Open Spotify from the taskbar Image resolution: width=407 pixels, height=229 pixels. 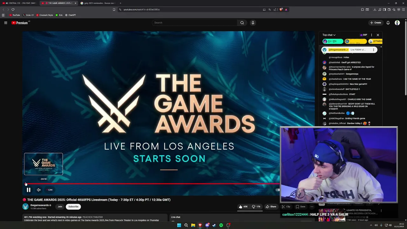point(221,225)
